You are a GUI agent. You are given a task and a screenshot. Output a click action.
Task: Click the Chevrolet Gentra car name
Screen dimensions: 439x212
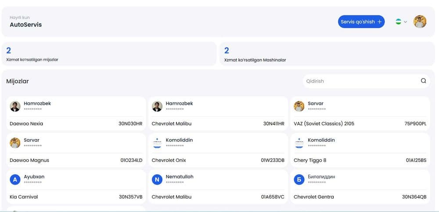tap(314, 197)
